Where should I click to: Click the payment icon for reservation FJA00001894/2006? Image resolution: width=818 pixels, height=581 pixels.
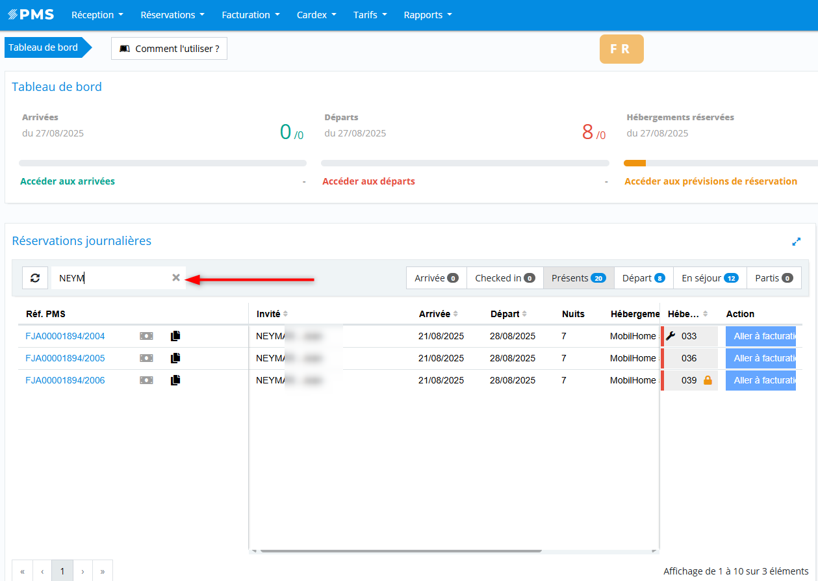[146, 380]
